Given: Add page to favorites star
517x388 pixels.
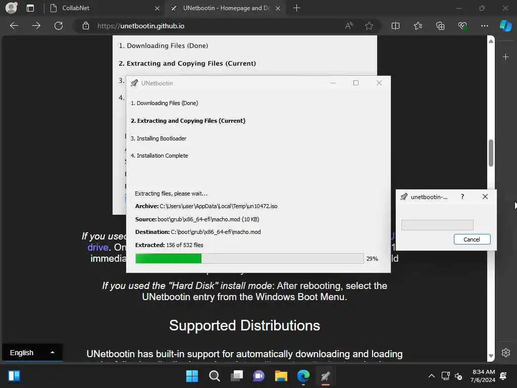Looking at the screenshot, I should coord(369,26).
